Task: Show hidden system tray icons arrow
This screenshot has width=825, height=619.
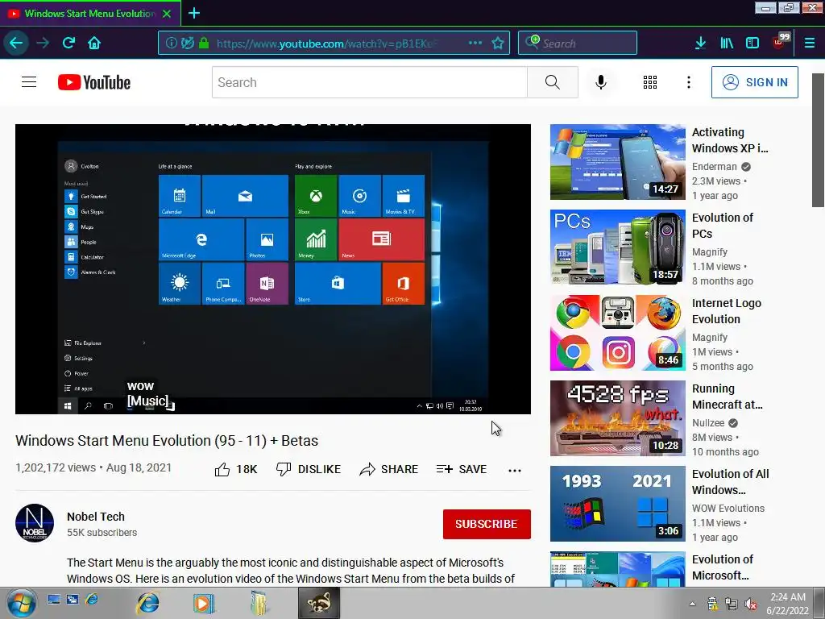Action: point(692,604)
